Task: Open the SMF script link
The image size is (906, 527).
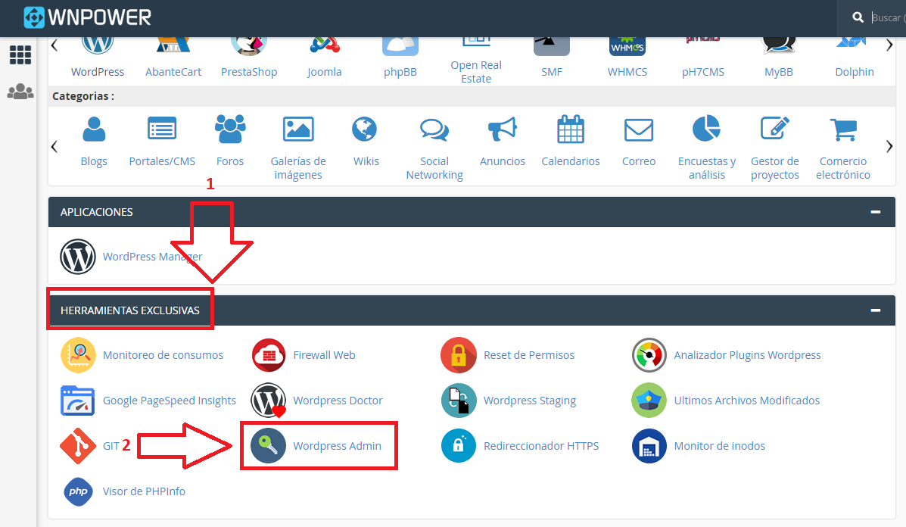Action: click(552, 72)
